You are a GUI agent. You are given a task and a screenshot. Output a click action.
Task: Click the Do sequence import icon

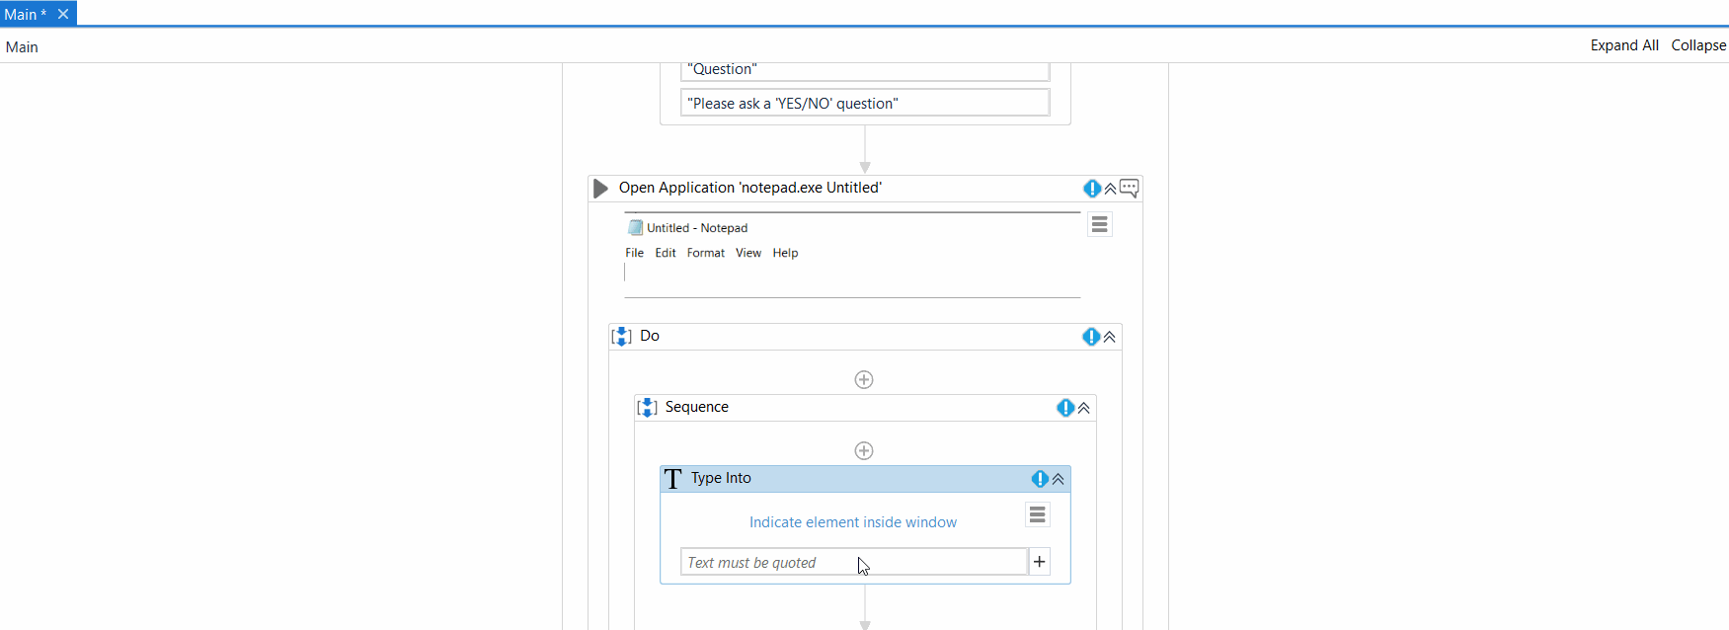[621, 336]
